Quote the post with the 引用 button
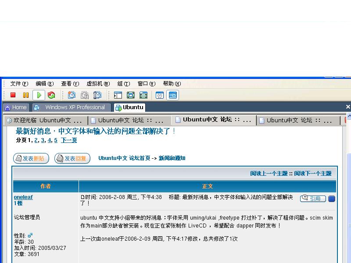 click(313, 199)
